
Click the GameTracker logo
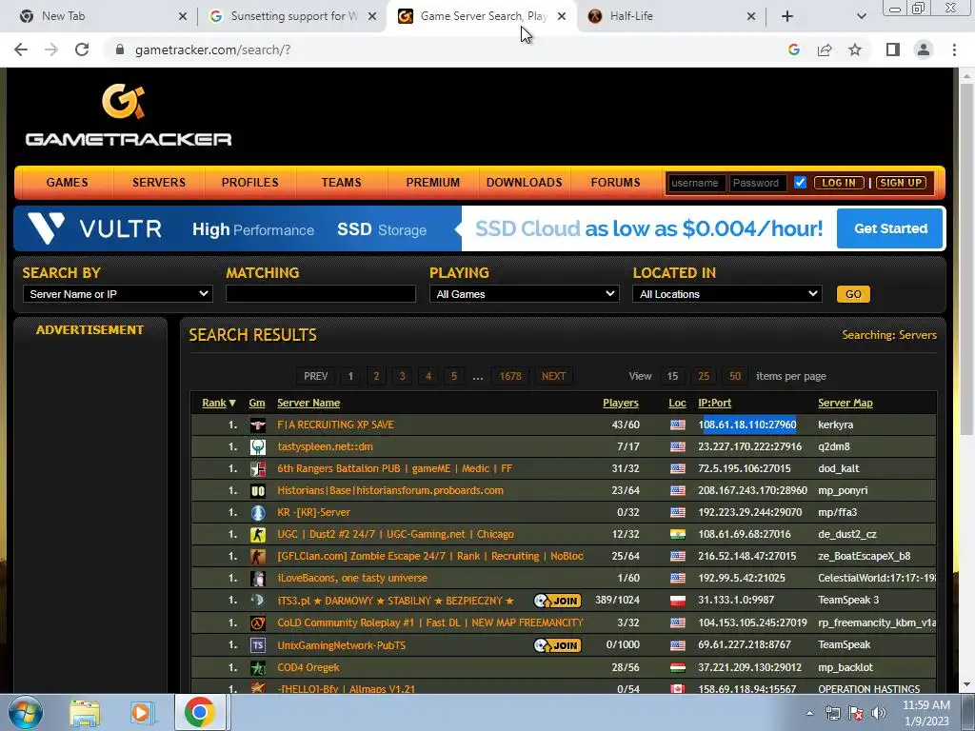[x=129, y=115]
